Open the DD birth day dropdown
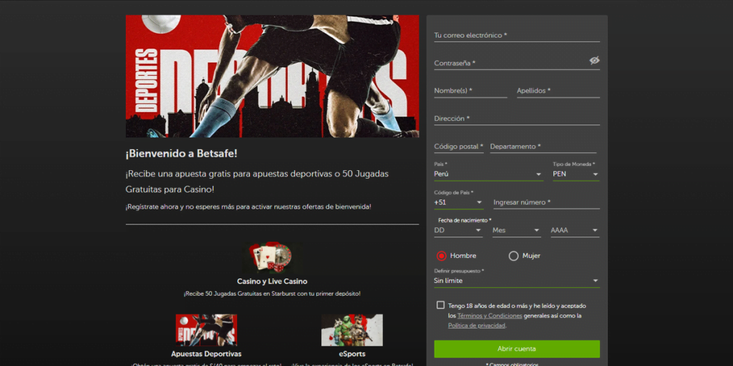 pos(458,230)
